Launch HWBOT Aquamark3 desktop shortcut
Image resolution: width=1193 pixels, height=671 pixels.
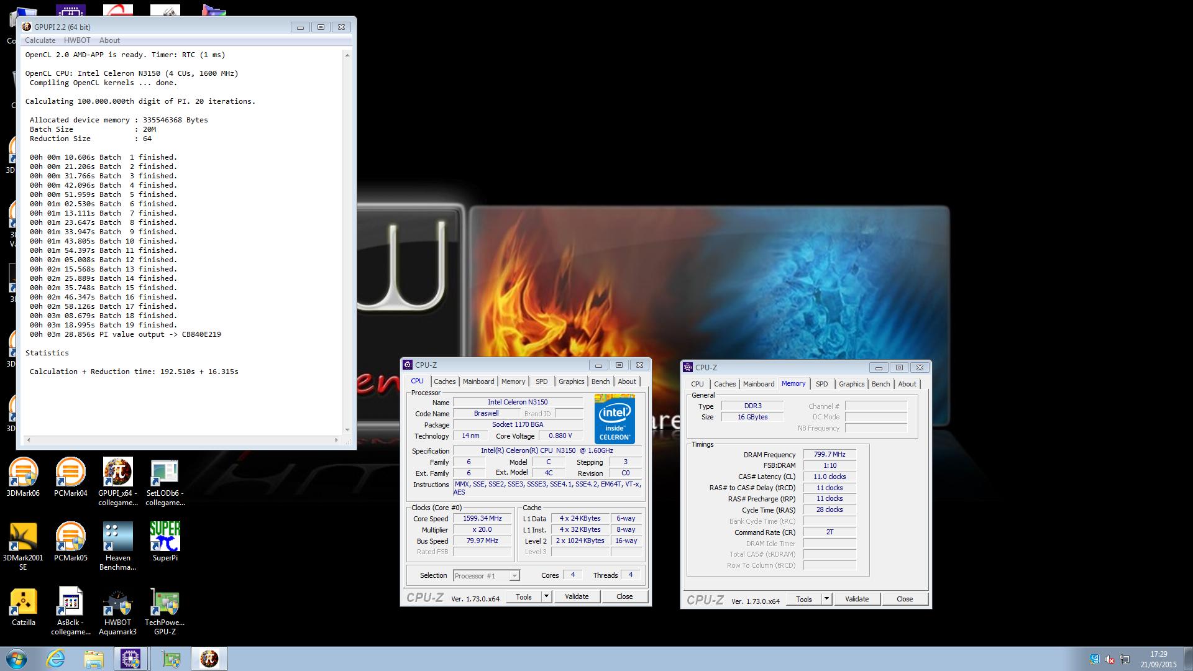pyautogui.click(x=117, y=611)
